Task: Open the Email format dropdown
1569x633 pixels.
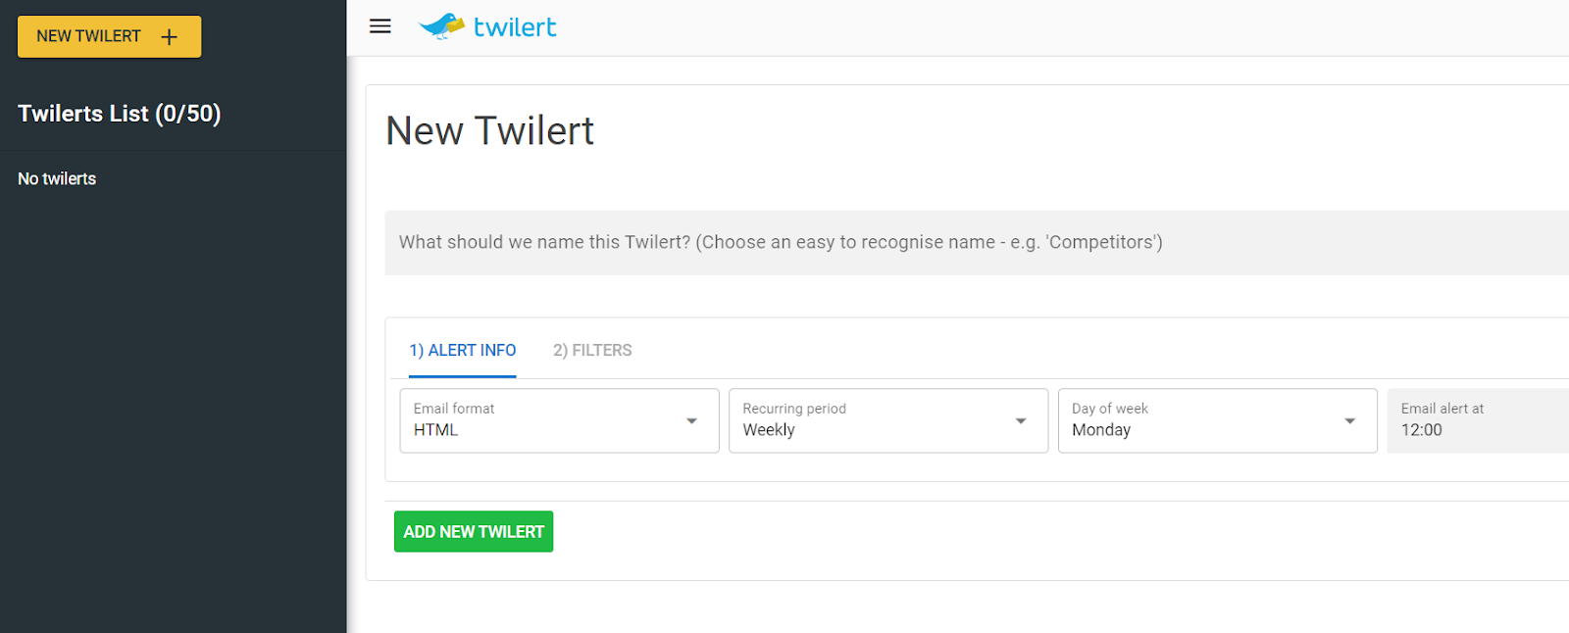Action: pyautogui.click(x=559, y=420)
